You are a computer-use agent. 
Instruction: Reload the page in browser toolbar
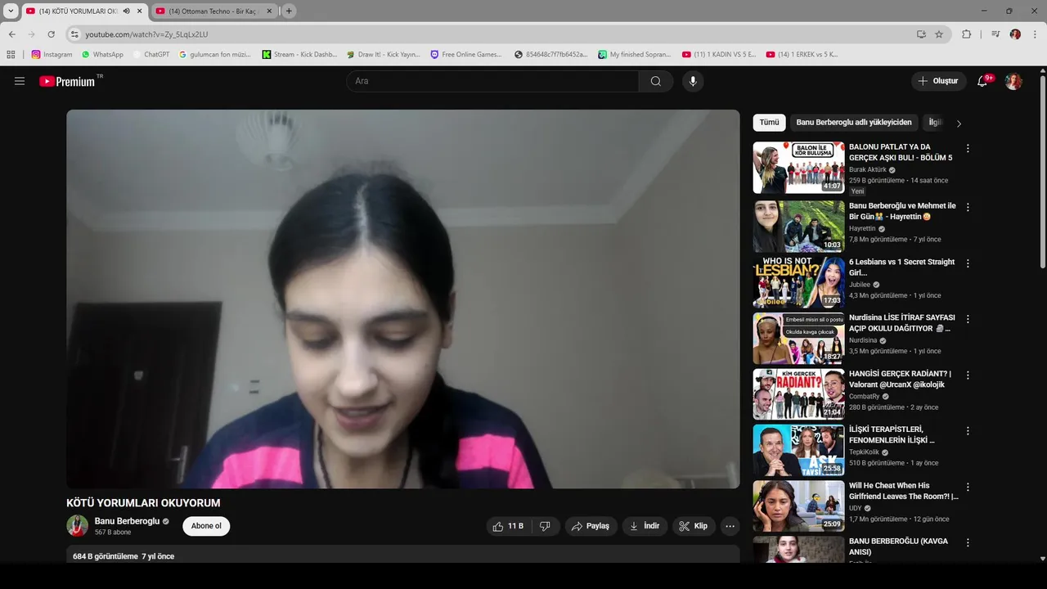[52, 34]
